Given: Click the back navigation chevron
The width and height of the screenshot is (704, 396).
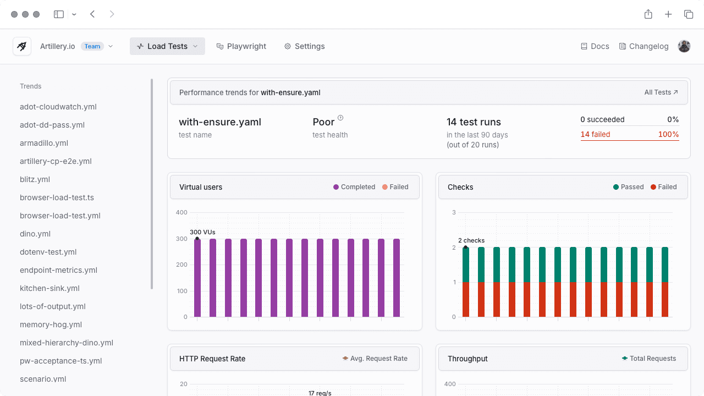Looking at the screenshot, I should (92, 14).
